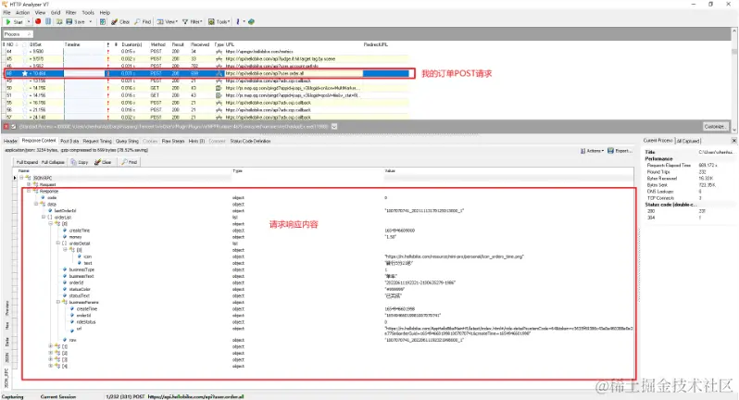Open the Process filter dropdown
This screenshot has width=739, height=400.
click(18, 34)
